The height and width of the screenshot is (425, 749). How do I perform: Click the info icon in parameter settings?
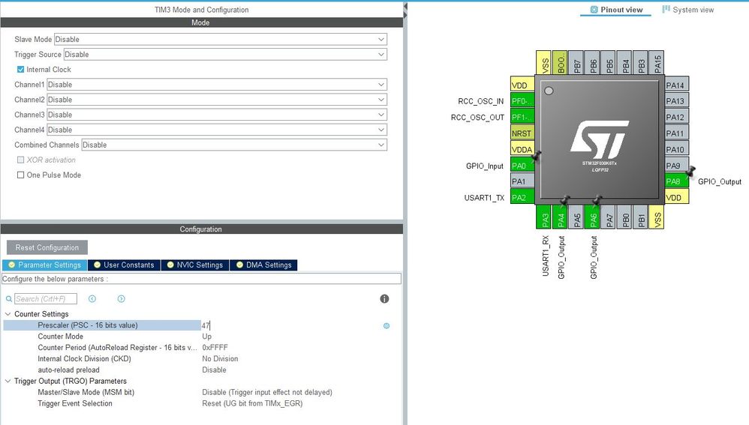(x=384, y=298)
